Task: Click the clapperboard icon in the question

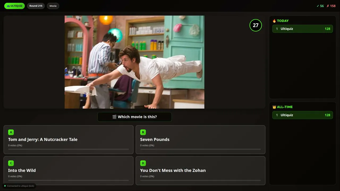Action: click(114, 117)
